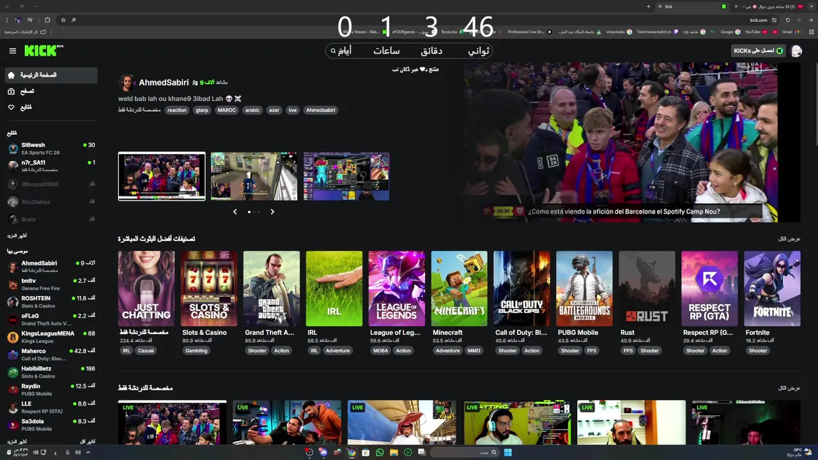
Task: Open Call of Duty Black Ops category
Action: 521,288
